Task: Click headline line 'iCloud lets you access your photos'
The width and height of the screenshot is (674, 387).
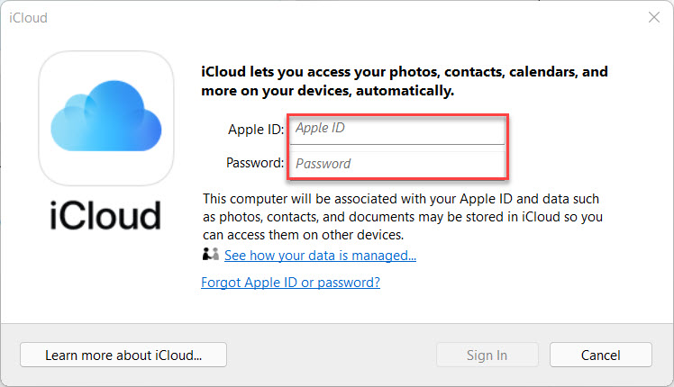Action: (404, 70)
